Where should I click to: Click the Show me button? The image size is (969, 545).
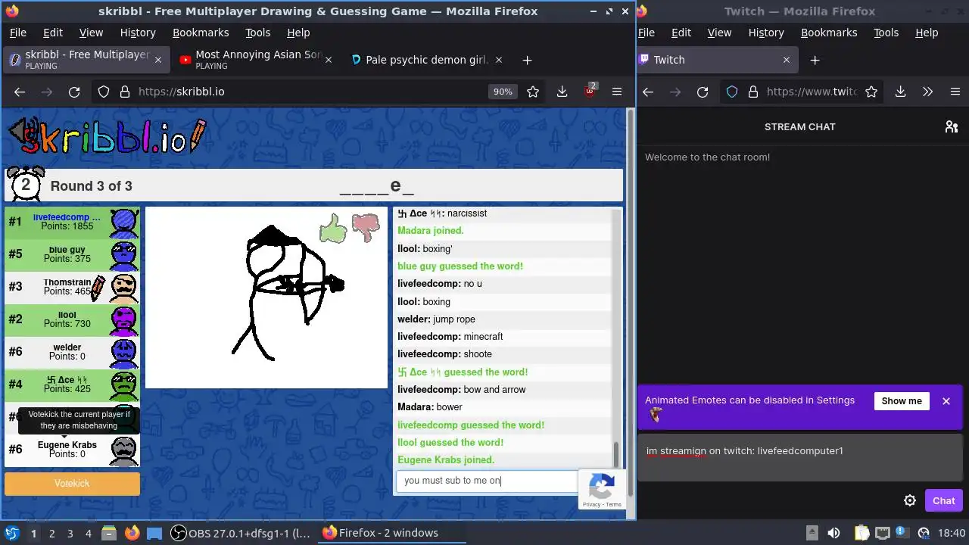coord(902,401)
